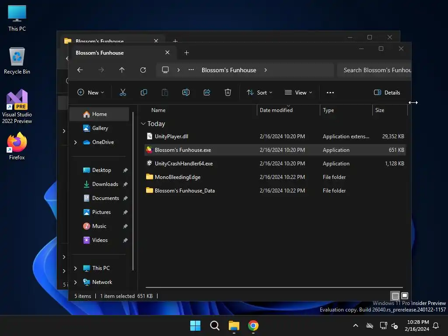Click the horizontal scrollbar in file list
The height and width of the screenshot is (336, 448).
coord(274,287)
